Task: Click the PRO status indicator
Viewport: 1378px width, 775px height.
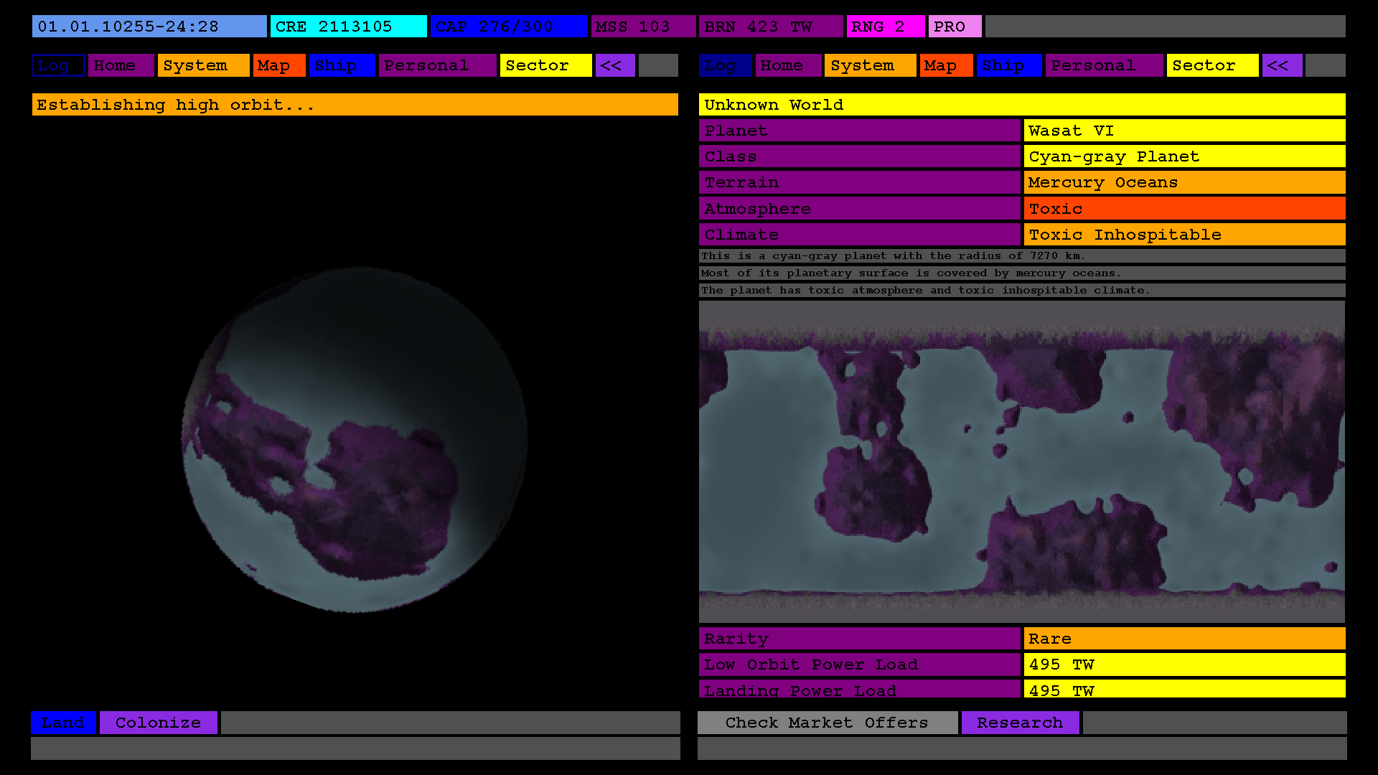Action: [955, 27]
